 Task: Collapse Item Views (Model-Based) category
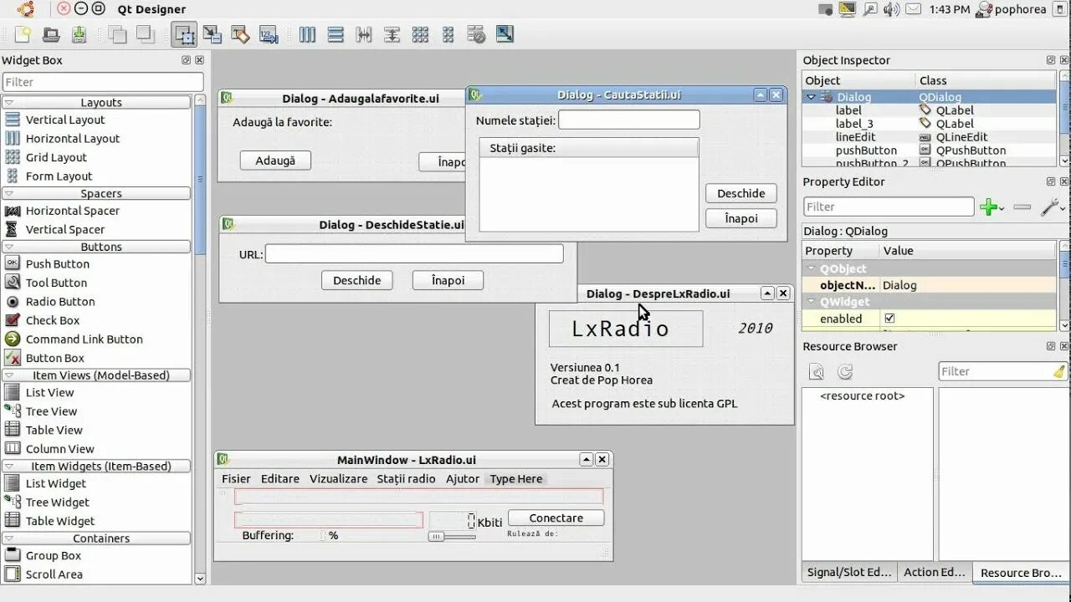pos(9,375)
